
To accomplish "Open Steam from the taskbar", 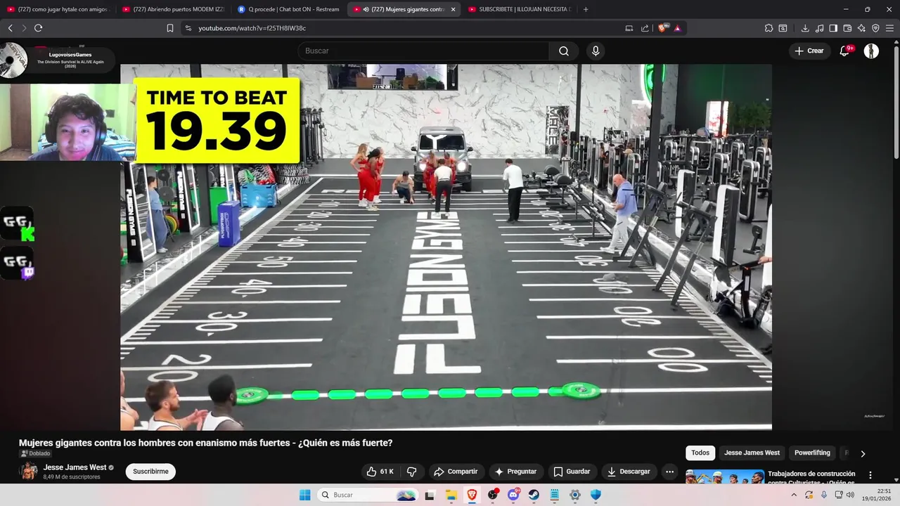I will coord(534,495).
